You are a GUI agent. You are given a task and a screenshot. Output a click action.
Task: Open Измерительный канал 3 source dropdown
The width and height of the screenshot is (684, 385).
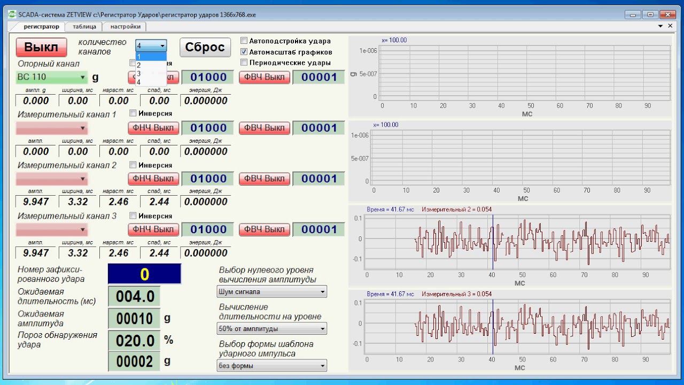tap(52, 229)
